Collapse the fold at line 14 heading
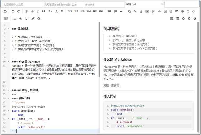 coord(9,90)
